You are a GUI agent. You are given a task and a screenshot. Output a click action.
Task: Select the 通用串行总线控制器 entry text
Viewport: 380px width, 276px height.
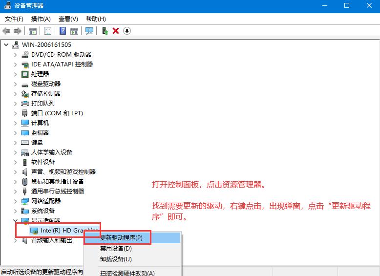58,191
